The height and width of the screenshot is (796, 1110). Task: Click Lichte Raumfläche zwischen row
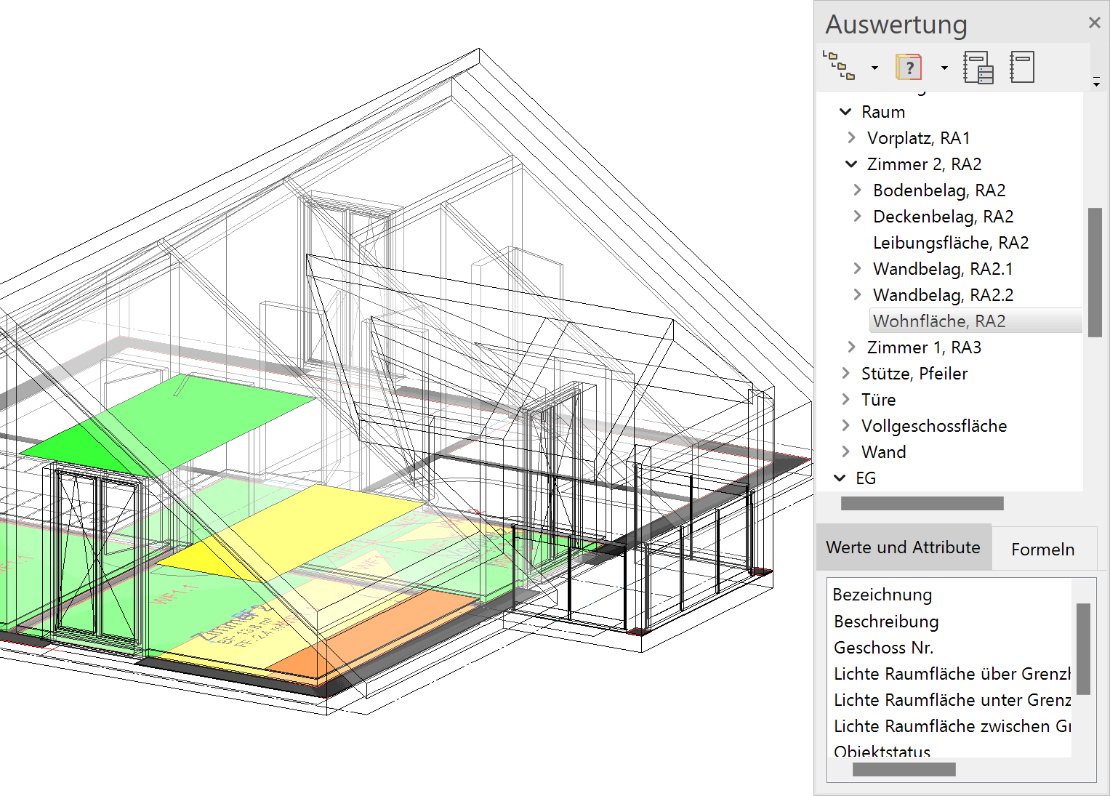click(x=952, y=726)
